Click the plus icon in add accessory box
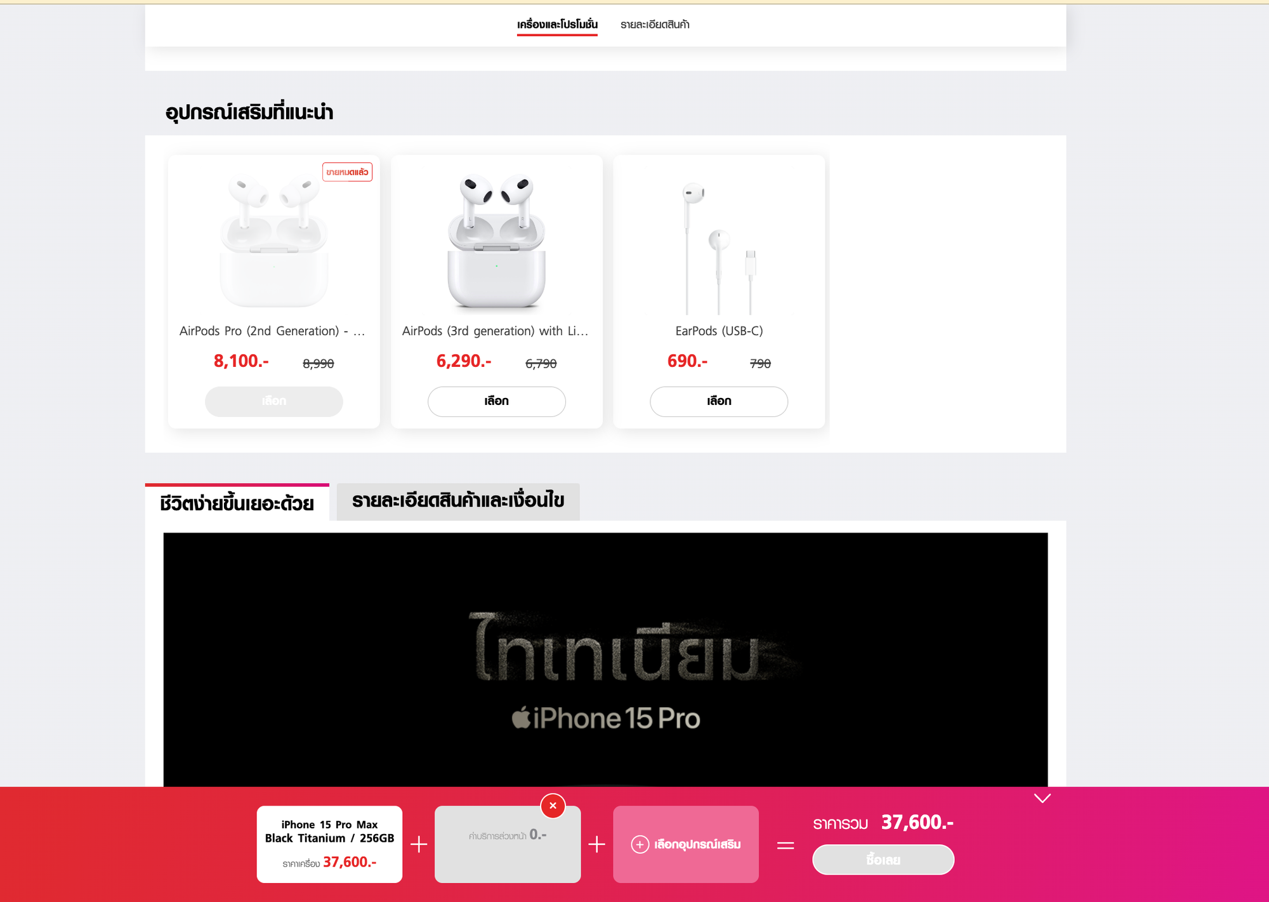 tap(640, 844)
